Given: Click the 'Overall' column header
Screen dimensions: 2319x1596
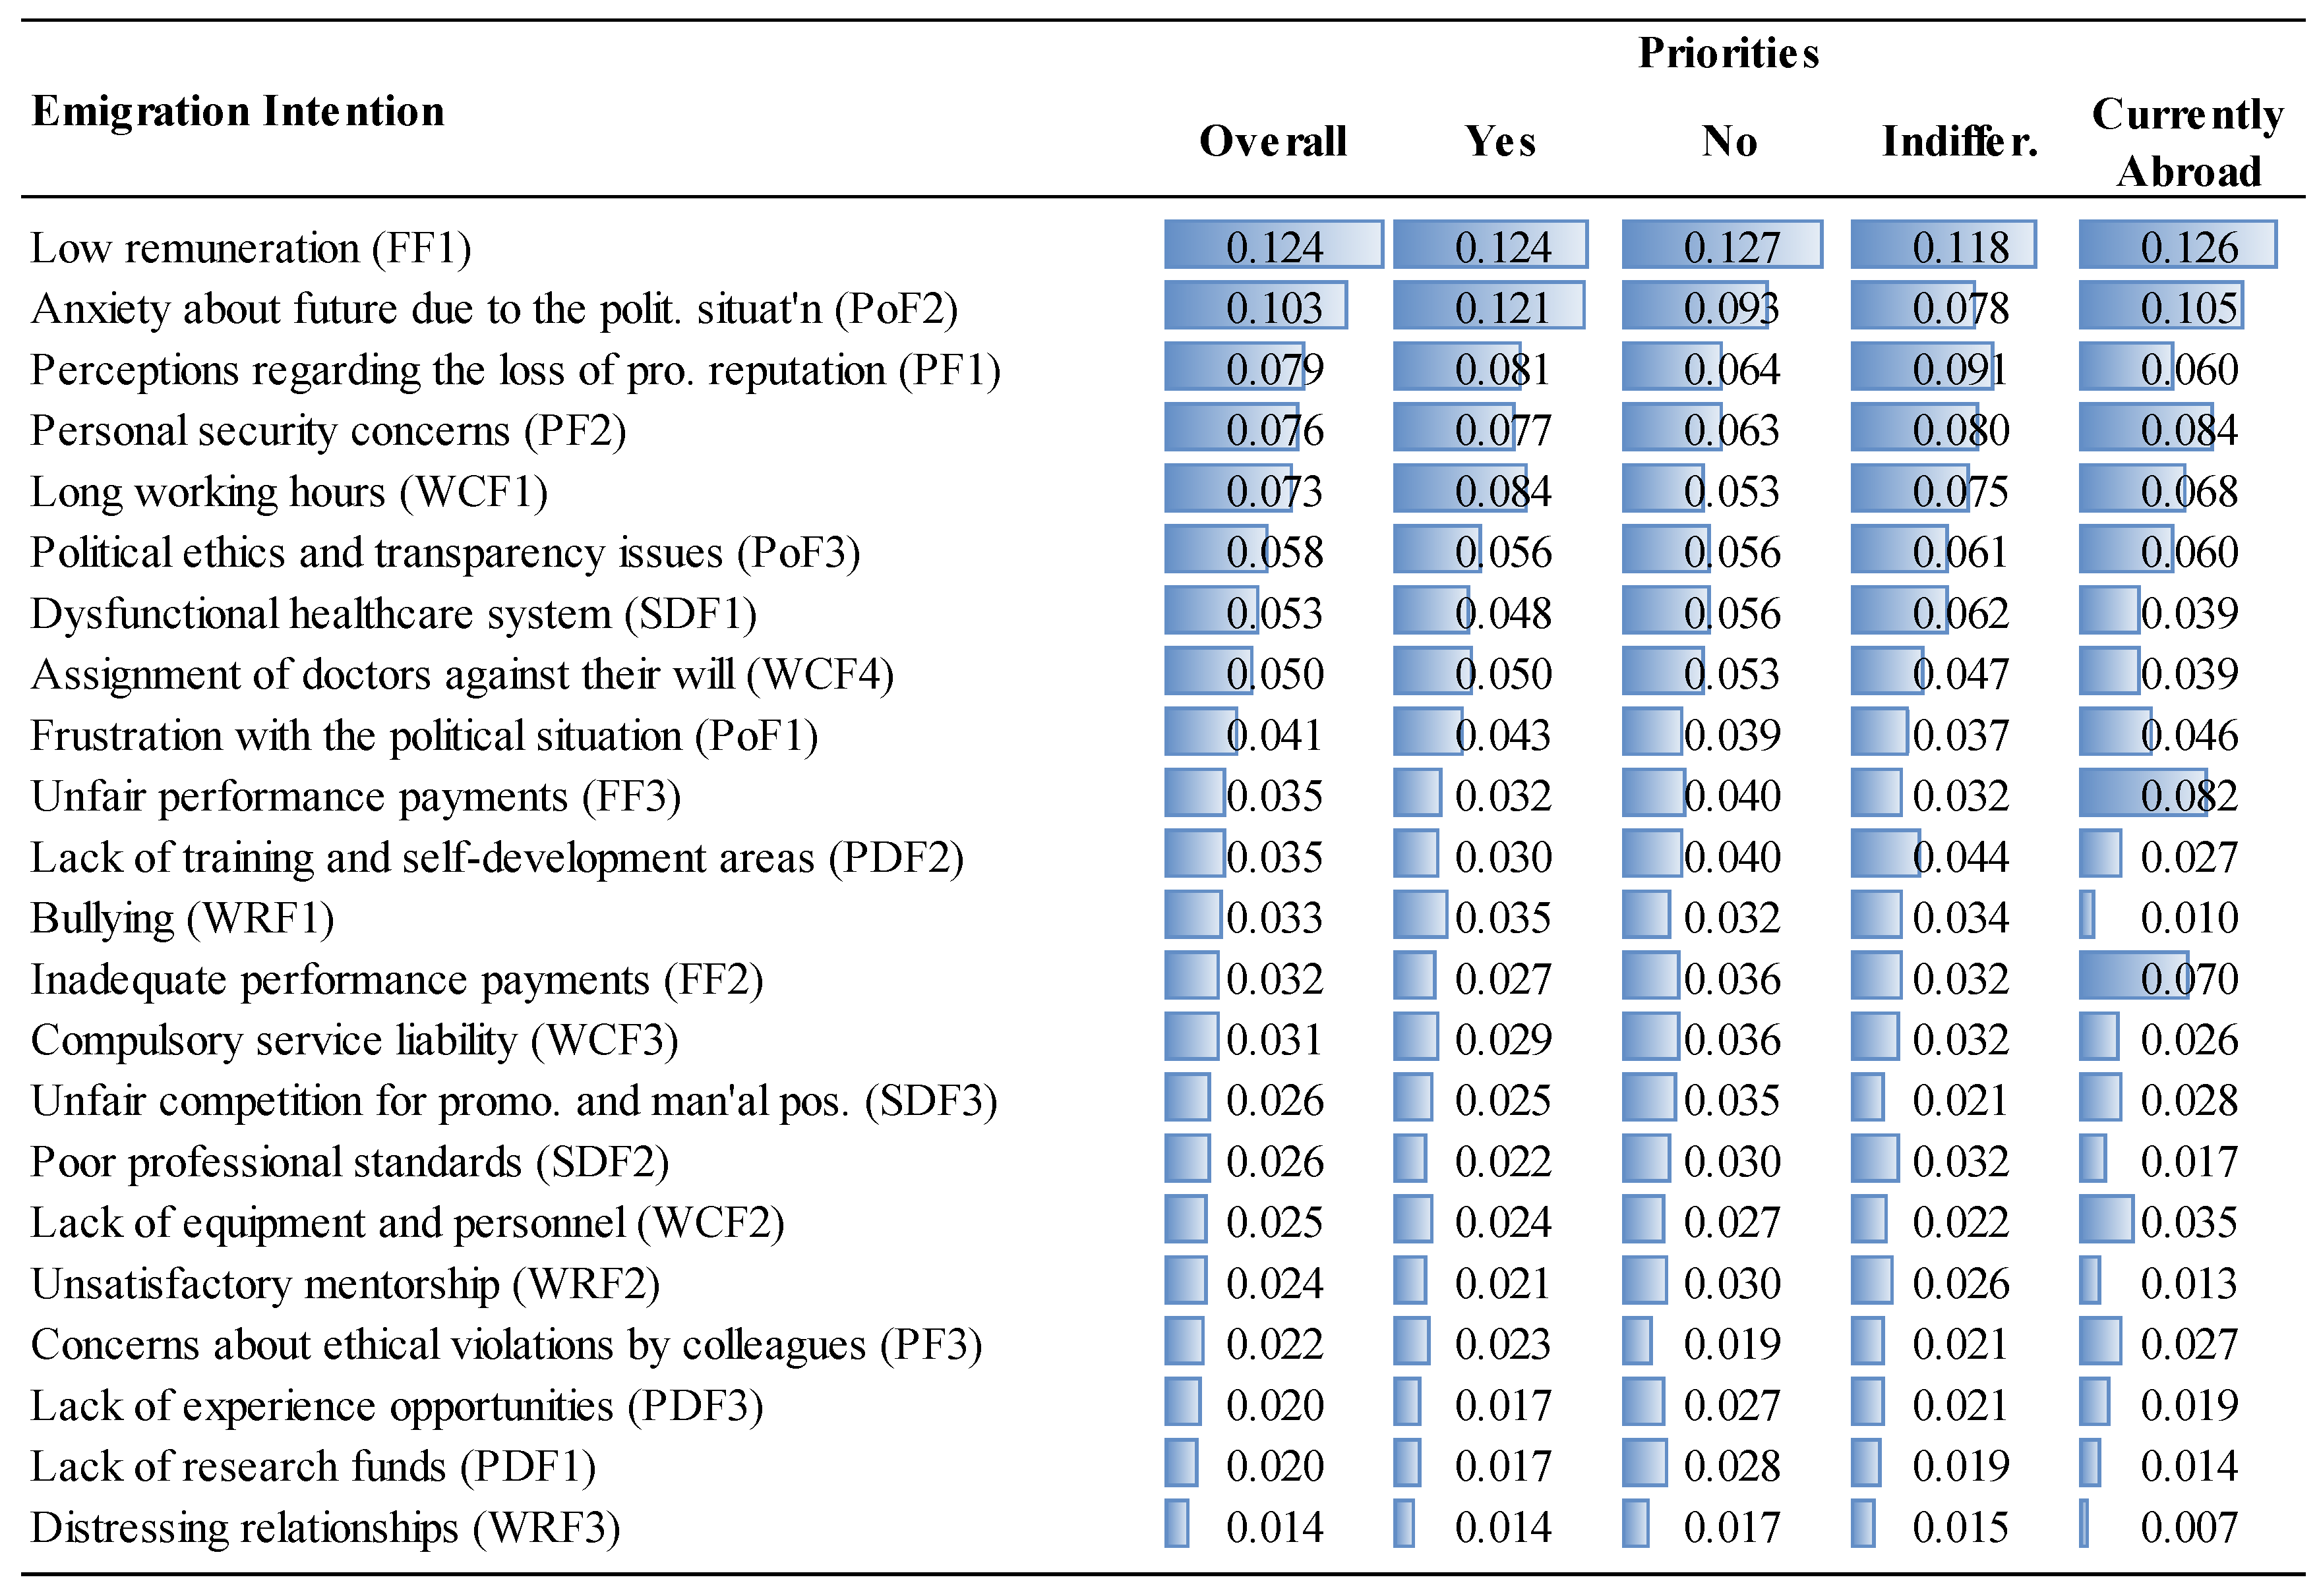Looking at the screenshot, I should 1273,141.
